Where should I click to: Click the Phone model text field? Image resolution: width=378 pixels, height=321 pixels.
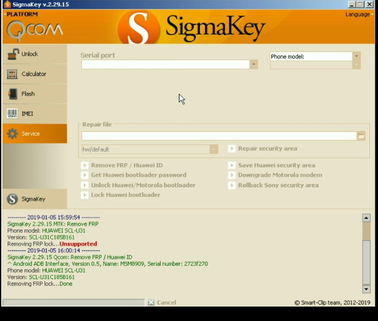[x=311, y=56]
